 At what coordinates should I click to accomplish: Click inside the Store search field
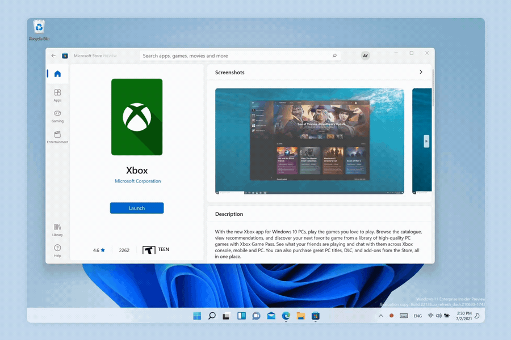click(238, 56)
